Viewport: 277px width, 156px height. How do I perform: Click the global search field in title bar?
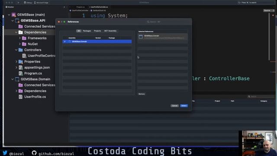pos(256,3)
